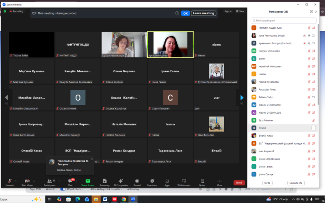
Task: Open Microsoft Edge from taskbar
Action: pyautogui.click(x=78, y=199)
